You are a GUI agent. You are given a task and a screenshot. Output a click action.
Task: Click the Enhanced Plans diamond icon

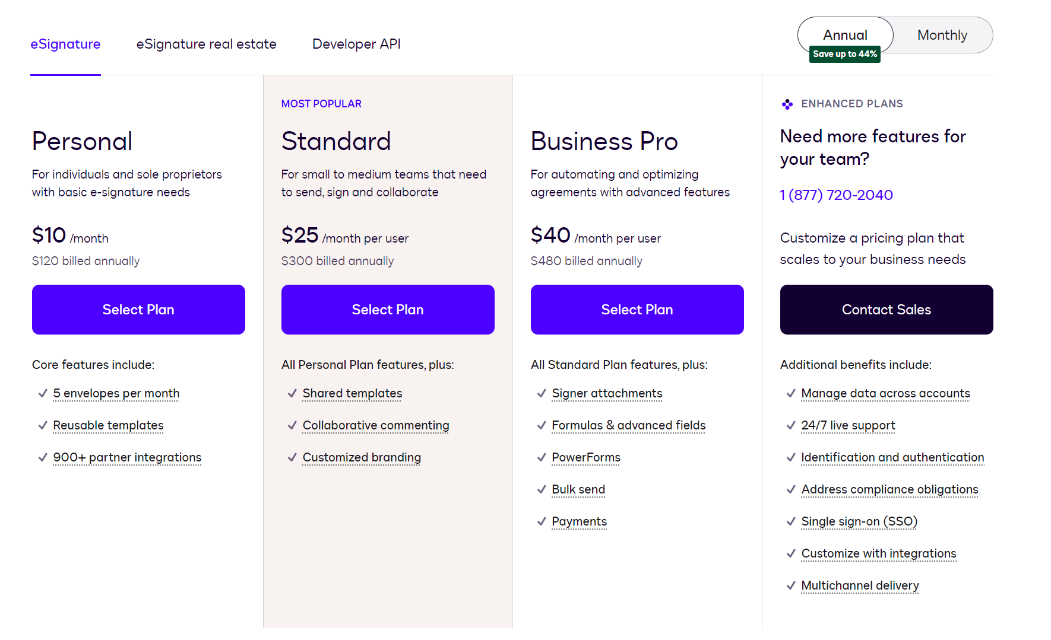pos(787,104)
